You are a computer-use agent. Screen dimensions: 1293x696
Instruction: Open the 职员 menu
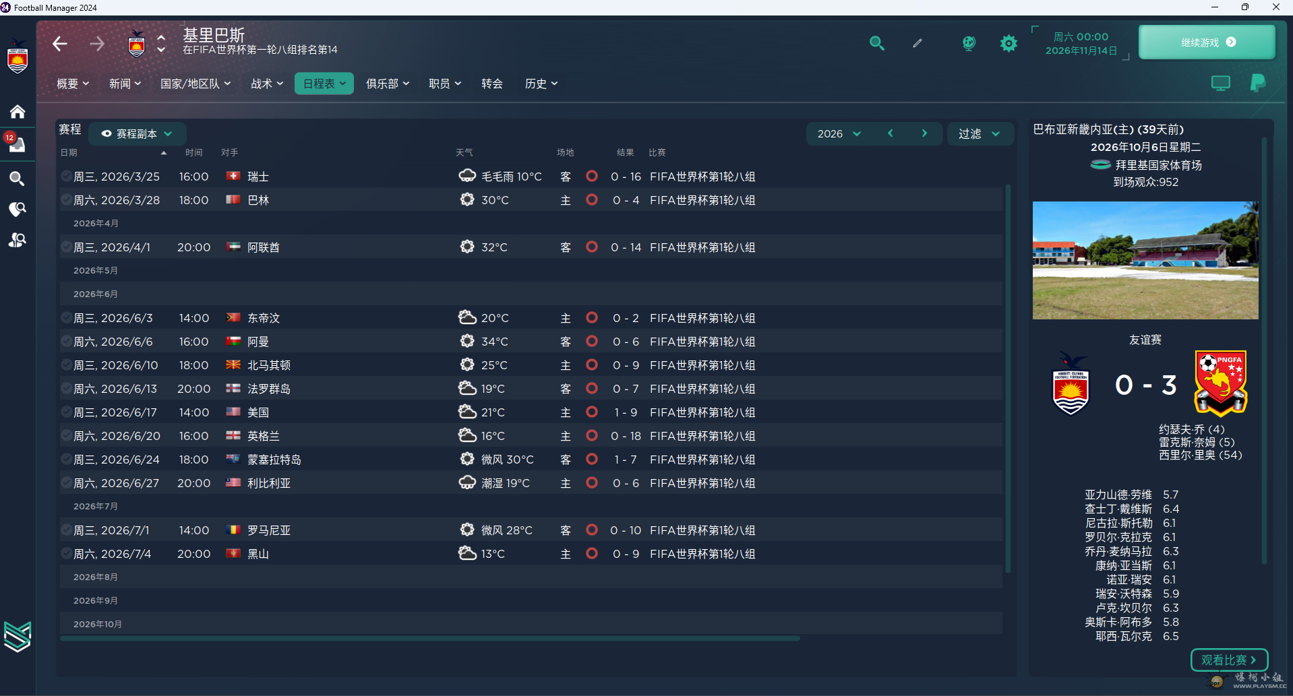click(x=445, y=84)
